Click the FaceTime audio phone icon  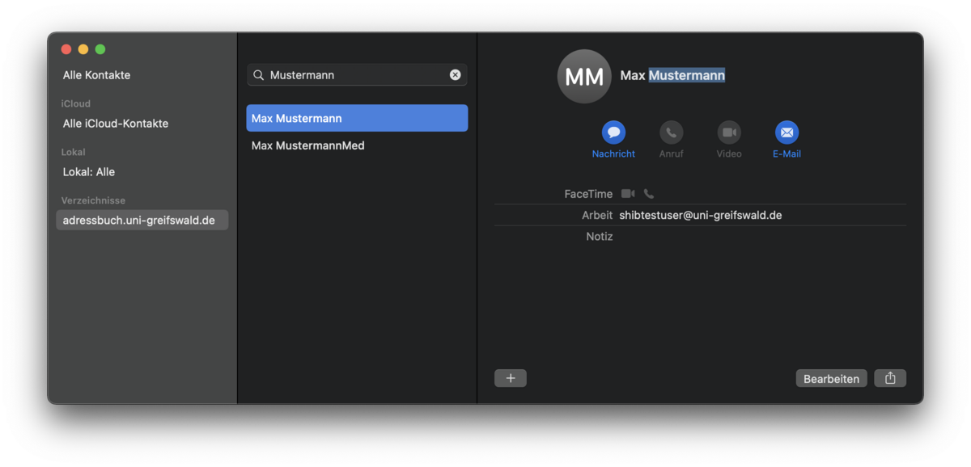649,194
